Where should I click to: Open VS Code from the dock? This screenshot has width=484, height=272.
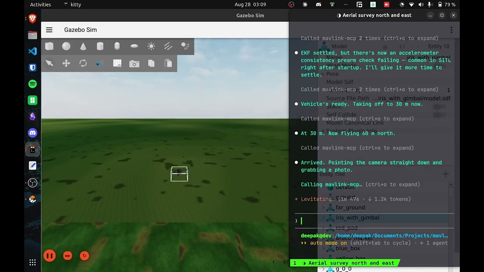click(x=33, y=51)
